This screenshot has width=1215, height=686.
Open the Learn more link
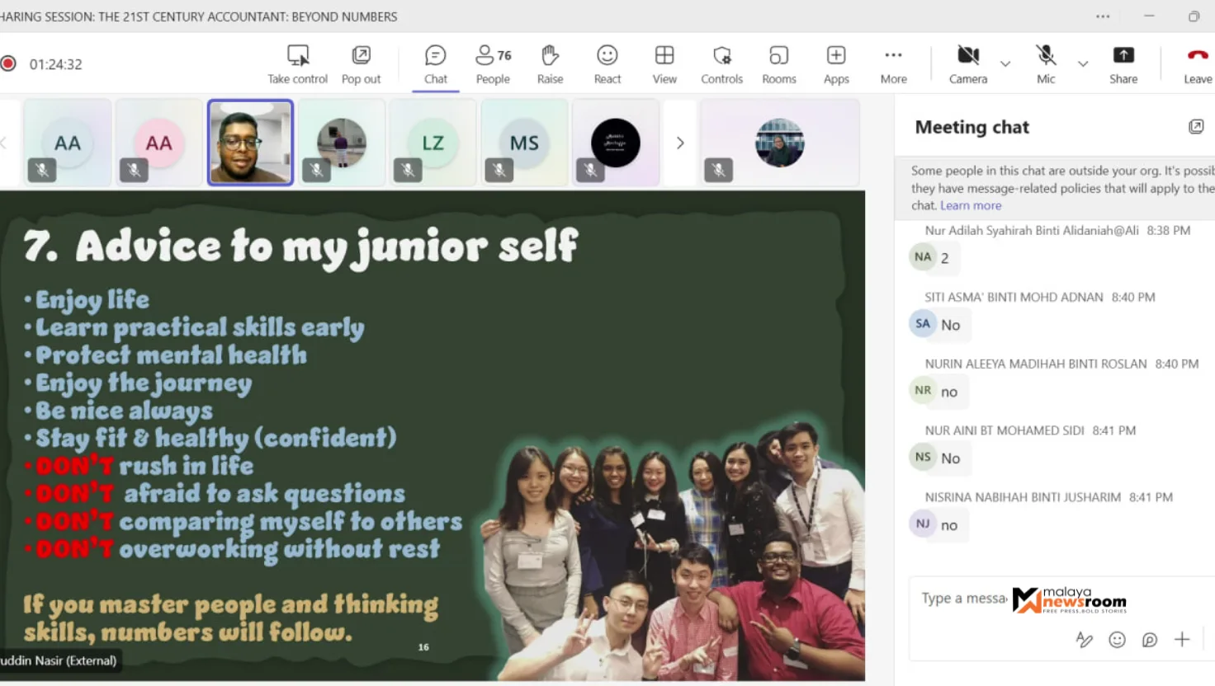[x=971, y=205]
